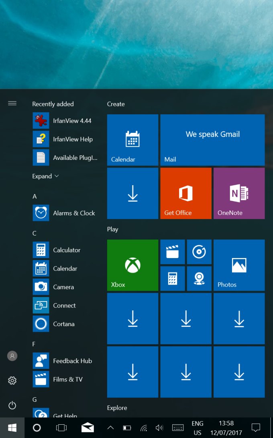The height and width of the screenshot is (438, 273).
Task: Open the Action Center notifications
Action: click(256, 428)
